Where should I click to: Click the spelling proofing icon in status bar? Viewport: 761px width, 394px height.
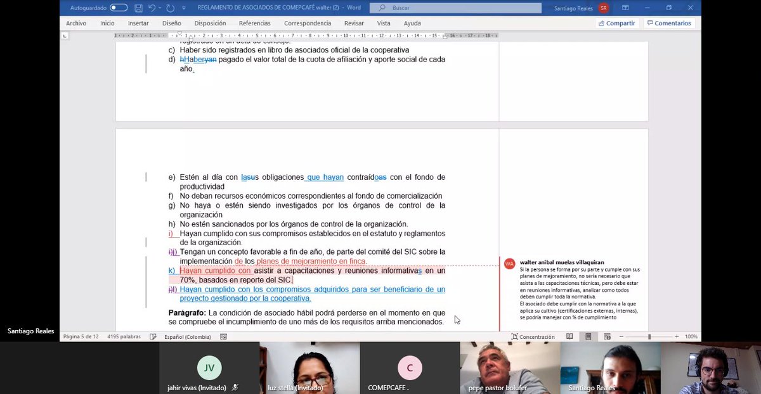click(x=153, y=337)
